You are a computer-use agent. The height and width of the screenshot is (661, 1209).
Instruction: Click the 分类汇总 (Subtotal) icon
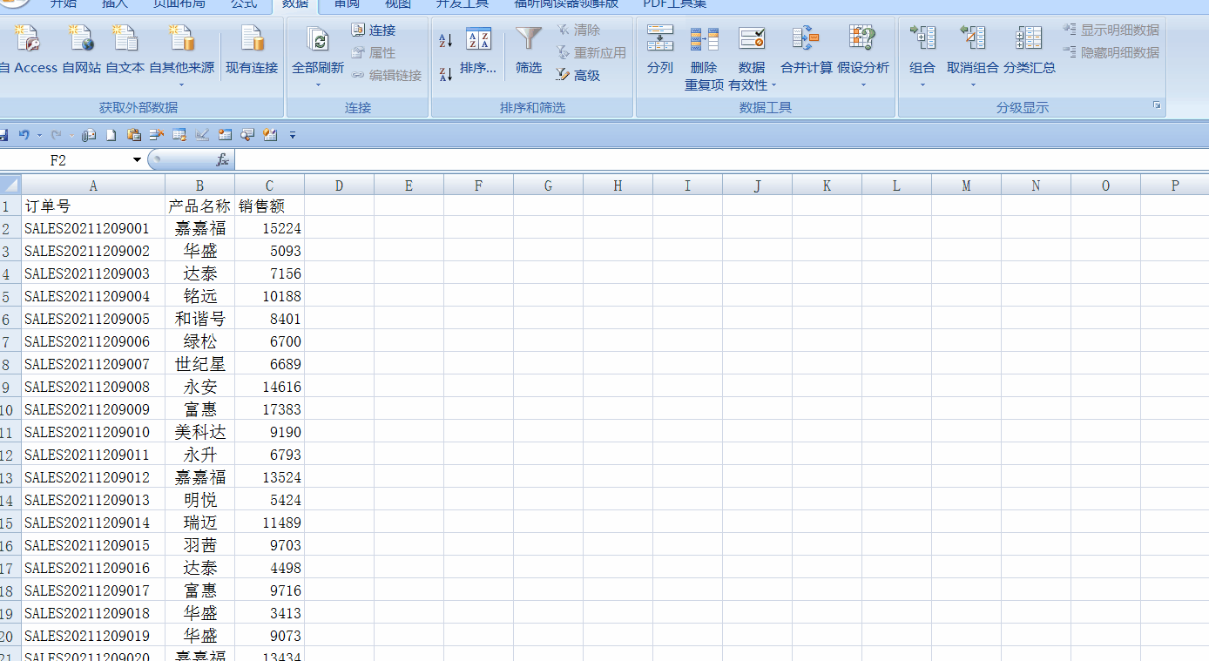coord(1029,39)
